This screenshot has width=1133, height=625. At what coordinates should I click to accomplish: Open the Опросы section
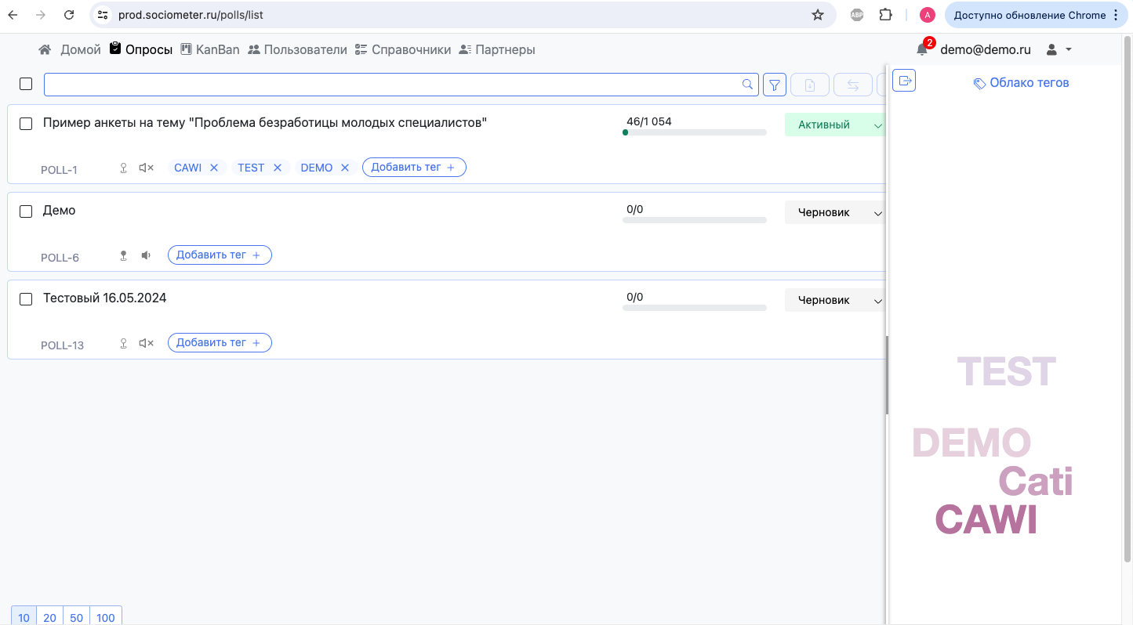pyautogui.click(x=141, y=49)
